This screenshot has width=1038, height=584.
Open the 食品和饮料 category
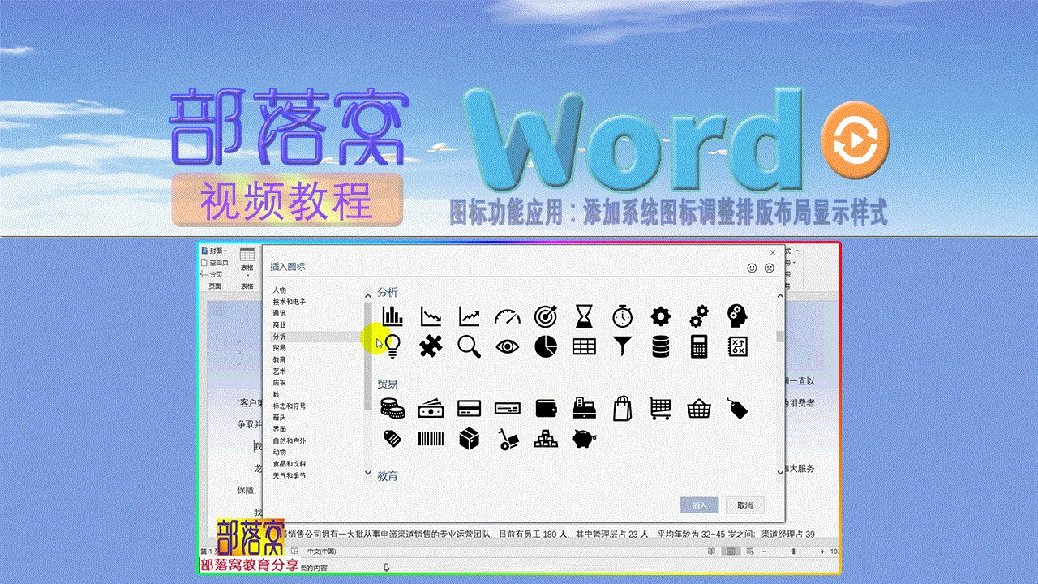(289, 464)
